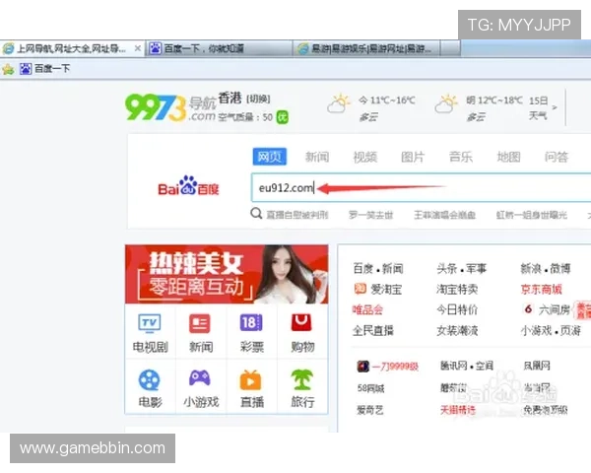
Task: Open 百度一下 bookmark in favorites bar
Action: pos(45,69)
